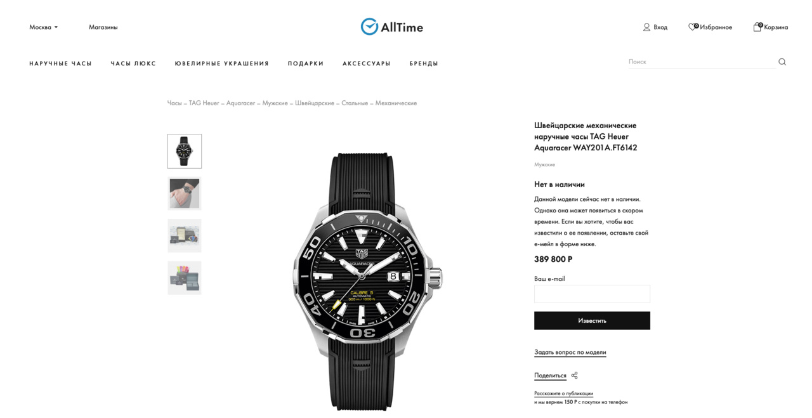Focus the Ваш e-mail input field

(592, 294)
